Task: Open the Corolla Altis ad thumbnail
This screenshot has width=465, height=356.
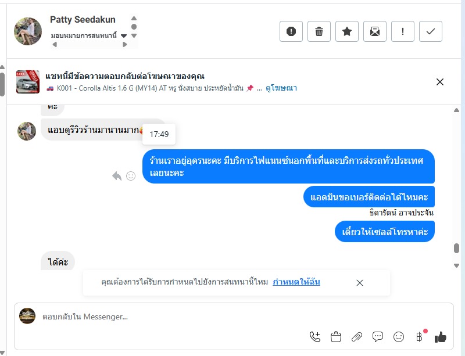Action: click(28, 82)
